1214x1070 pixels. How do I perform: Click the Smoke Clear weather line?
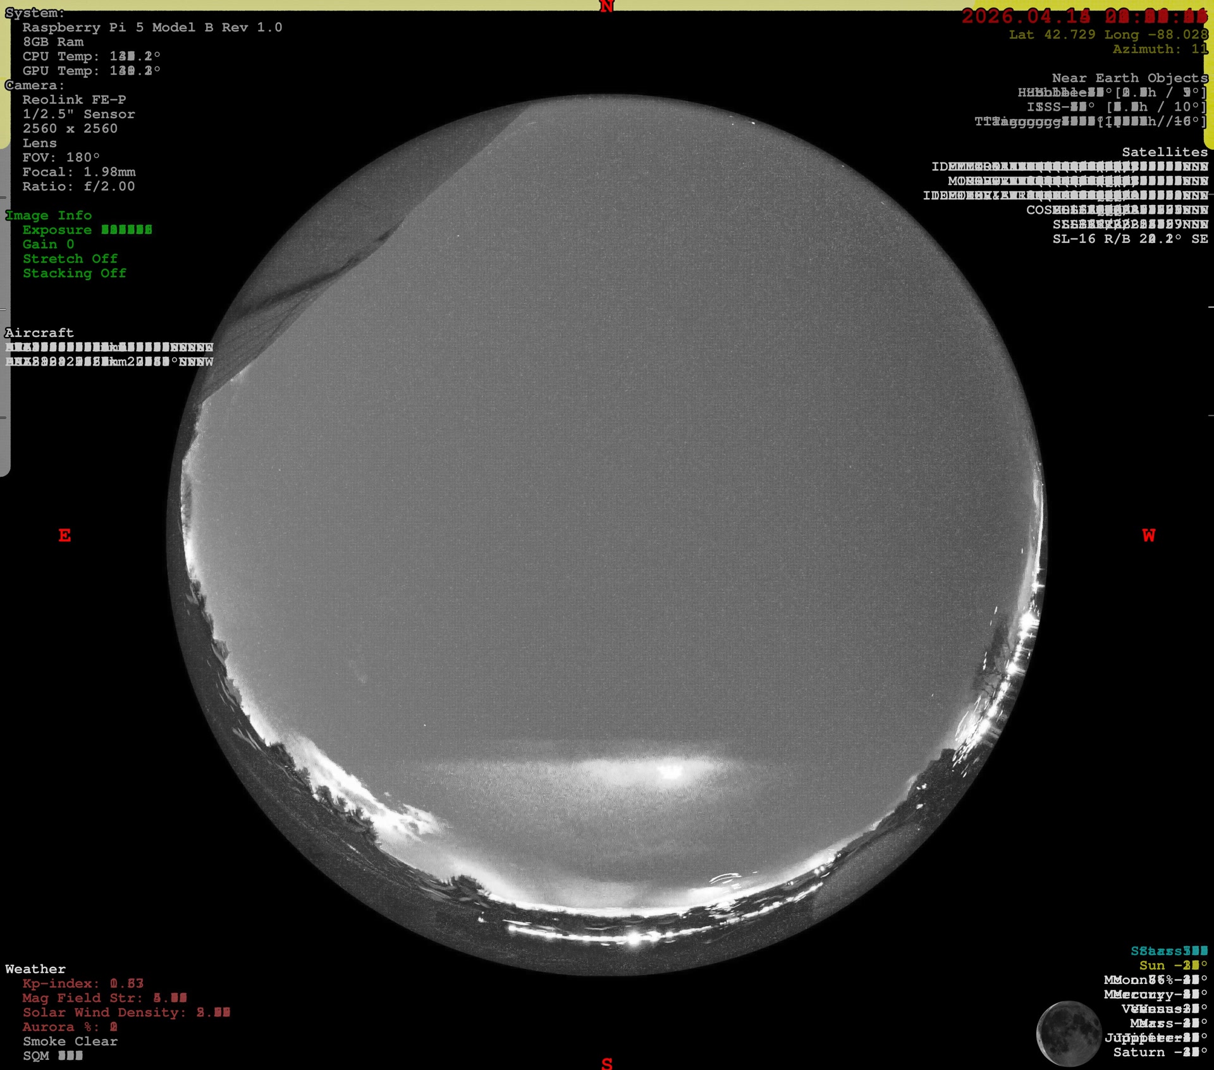70,1041
